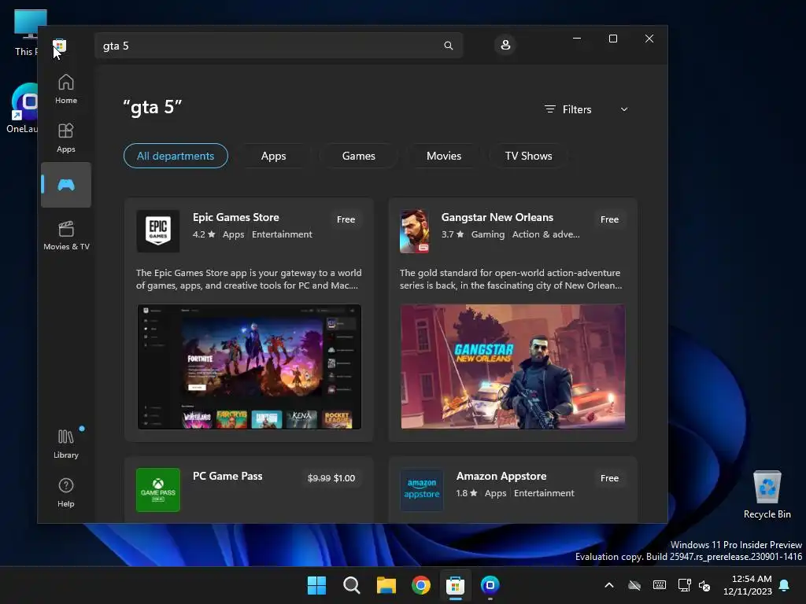Select the All departments filter
The height and width of the screenshot is (604, 806).
[x=176, y=156]
